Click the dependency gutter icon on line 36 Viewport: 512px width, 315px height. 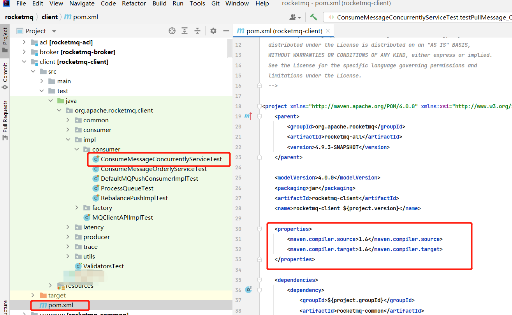click(248, 290)
